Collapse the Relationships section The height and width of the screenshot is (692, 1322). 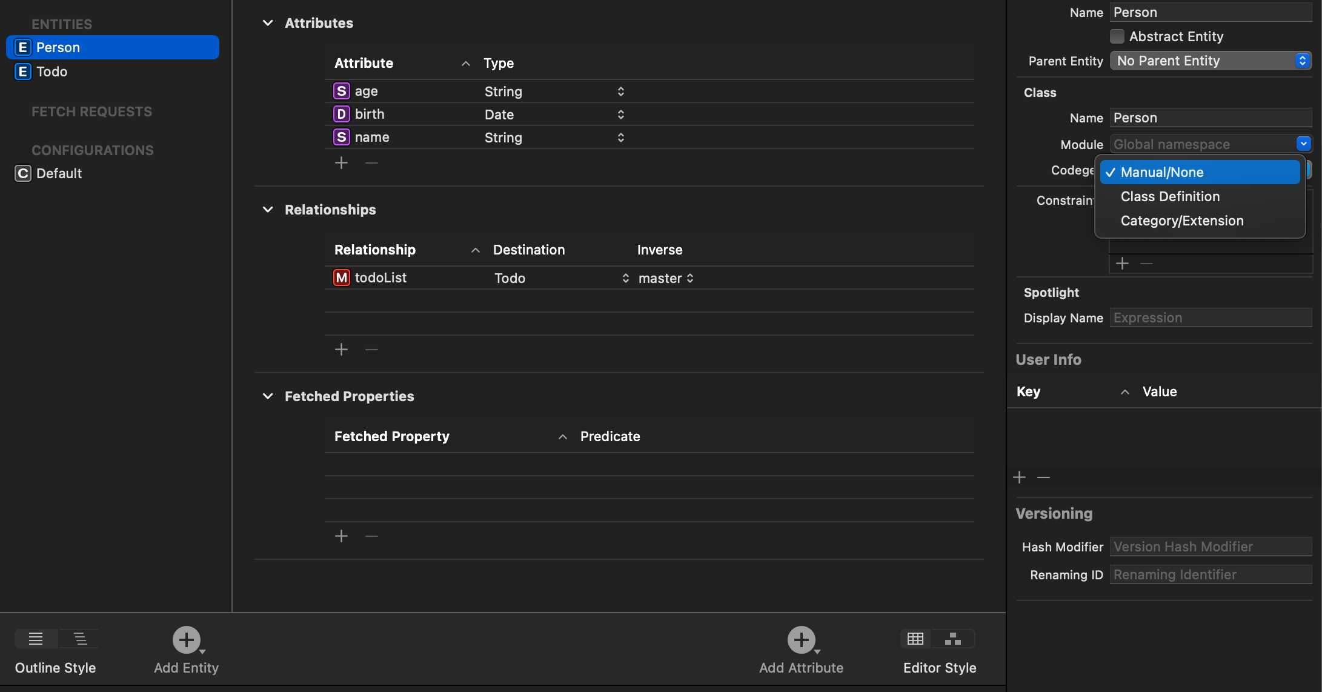(268, 210)
